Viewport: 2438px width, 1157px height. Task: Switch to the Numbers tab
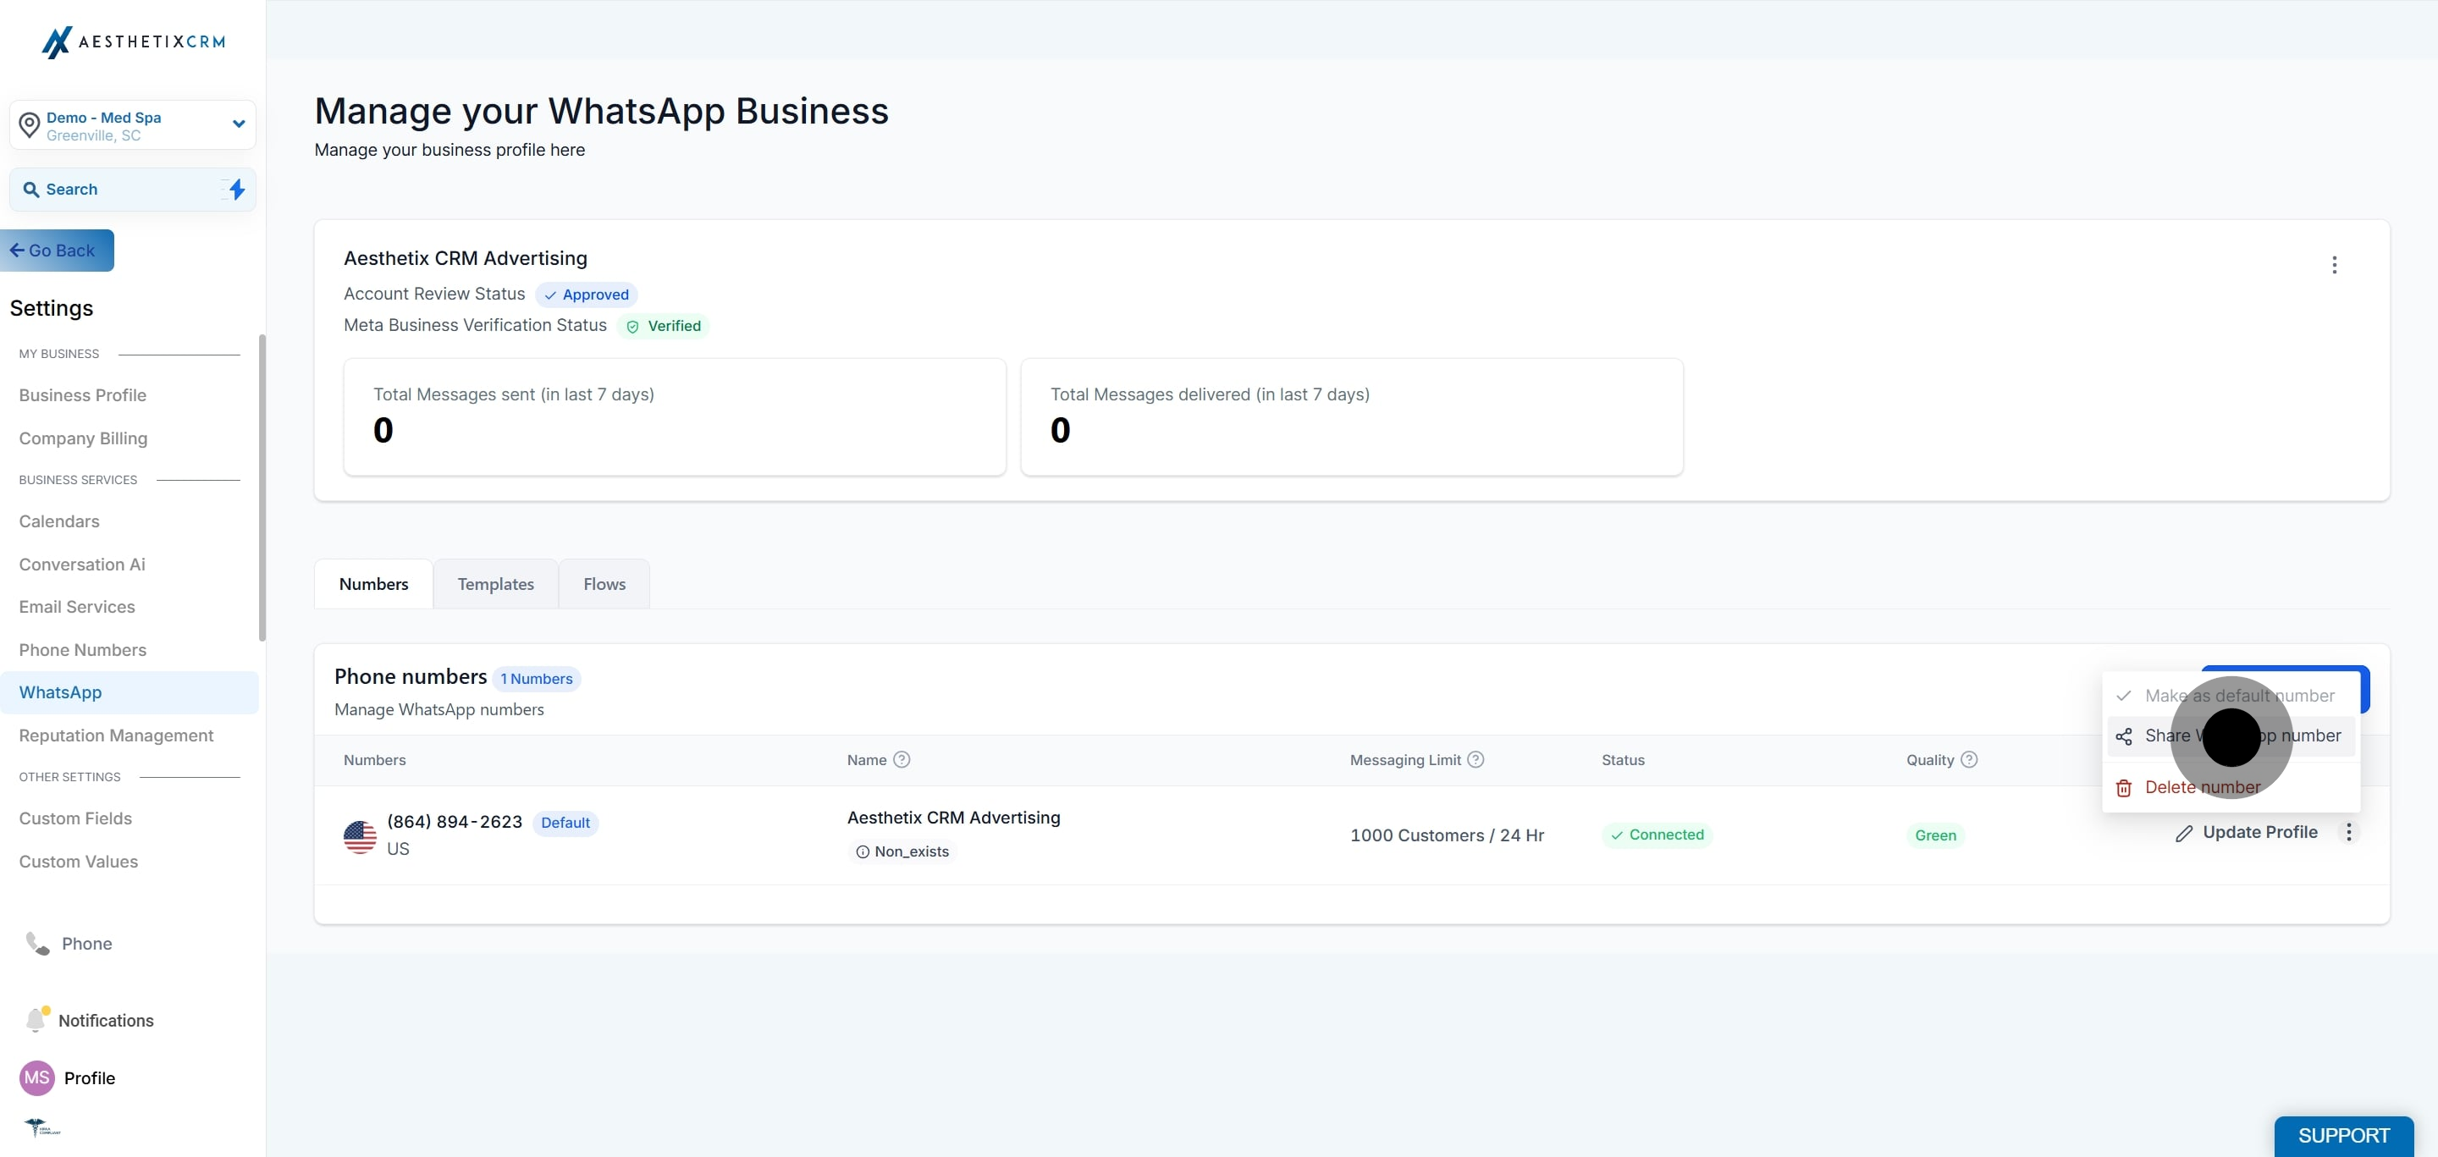coord(374,584)
